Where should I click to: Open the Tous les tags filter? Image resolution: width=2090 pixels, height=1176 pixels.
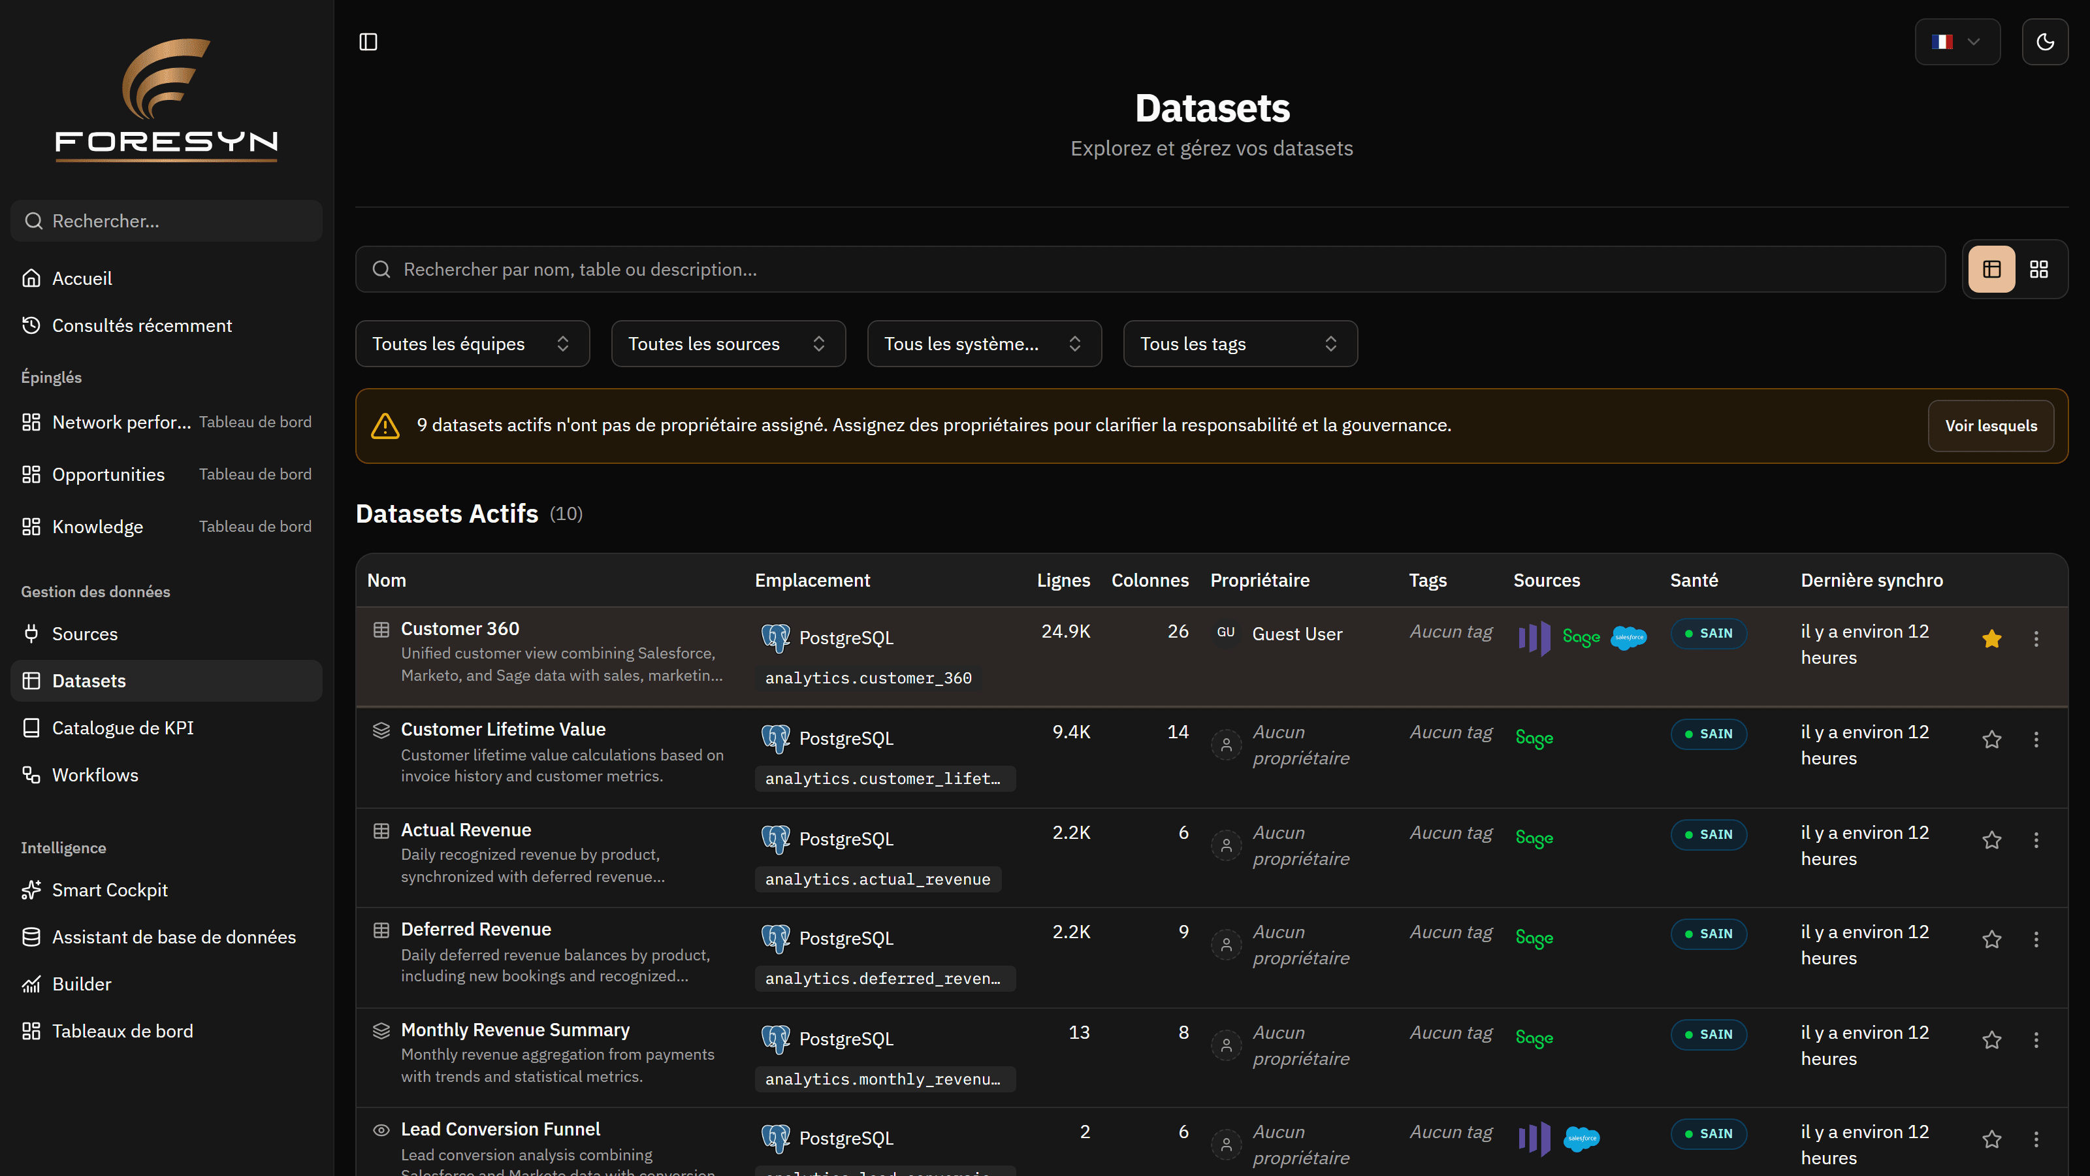1240,344
